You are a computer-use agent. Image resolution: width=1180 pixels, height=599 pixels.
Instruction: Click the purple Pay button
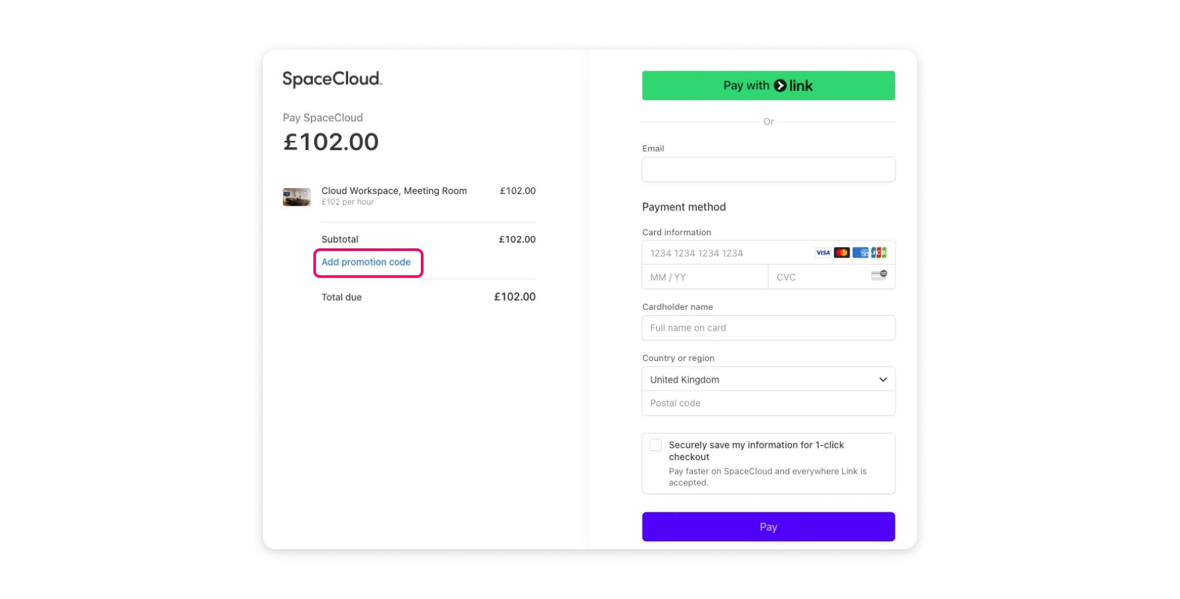tap(768, 527)
